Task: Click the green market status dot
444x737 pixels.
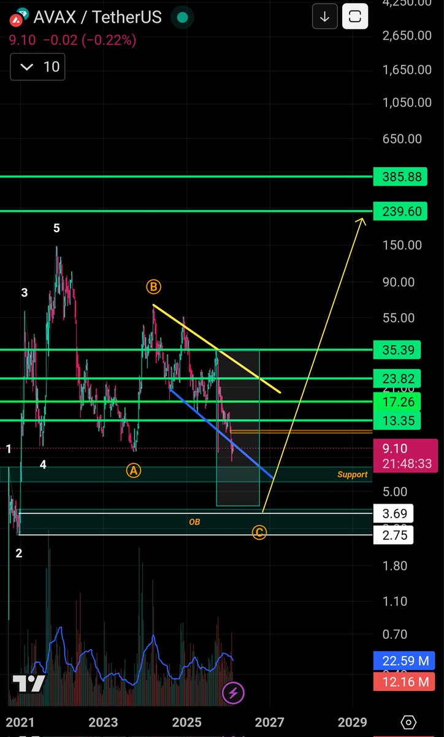Action: (x=181, y=18)
